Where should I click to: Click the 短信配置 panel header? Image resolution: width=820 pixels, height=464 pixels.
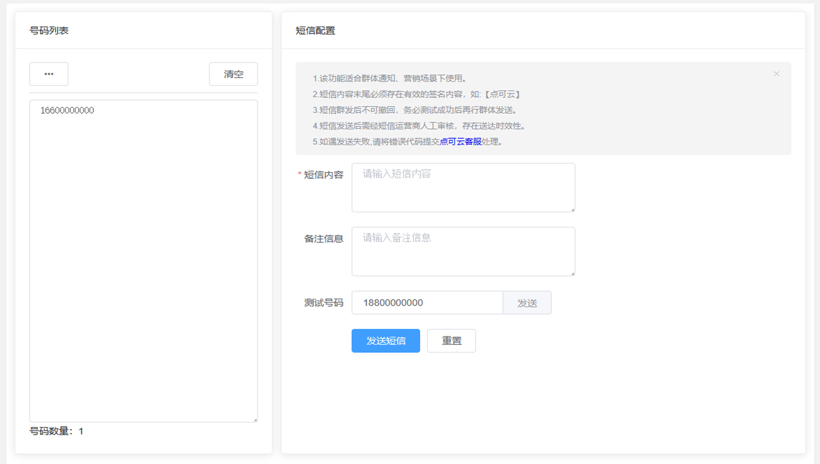315,31
